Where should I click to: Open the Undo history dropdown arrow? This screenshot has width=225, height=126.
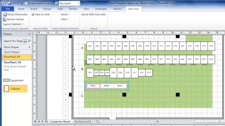point(18,3)
